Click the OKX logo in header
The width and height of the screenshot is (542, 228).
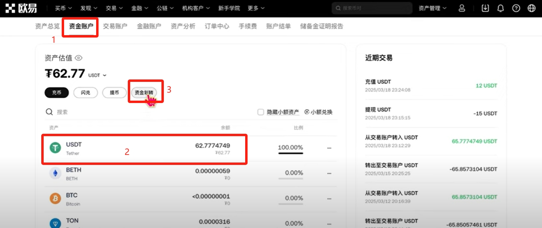(x=21, y=8)
